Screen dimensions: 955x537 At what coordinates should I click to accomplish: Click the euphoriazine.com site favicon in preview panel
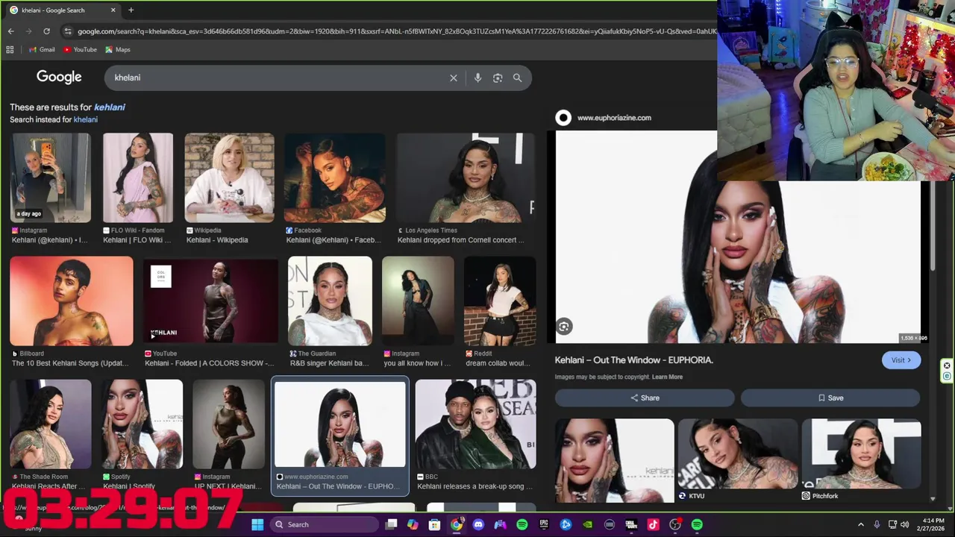click(563, 117)
